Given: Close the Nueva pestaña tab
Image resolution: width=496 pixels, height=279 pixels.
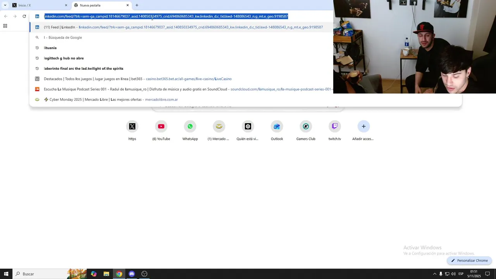Looking at the screenshot, I should 127,5.
